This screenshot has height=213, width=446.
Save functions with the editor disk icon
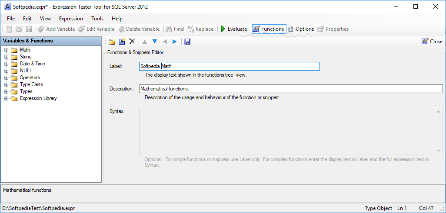click(187, 42)
